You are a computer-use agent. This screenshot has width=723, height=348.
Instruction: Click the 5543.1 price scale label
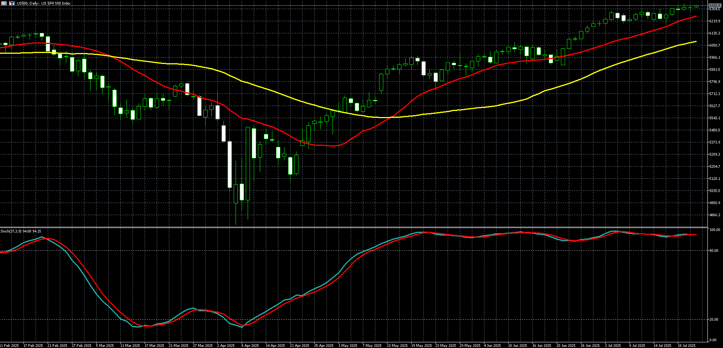(x=715, y=118)
